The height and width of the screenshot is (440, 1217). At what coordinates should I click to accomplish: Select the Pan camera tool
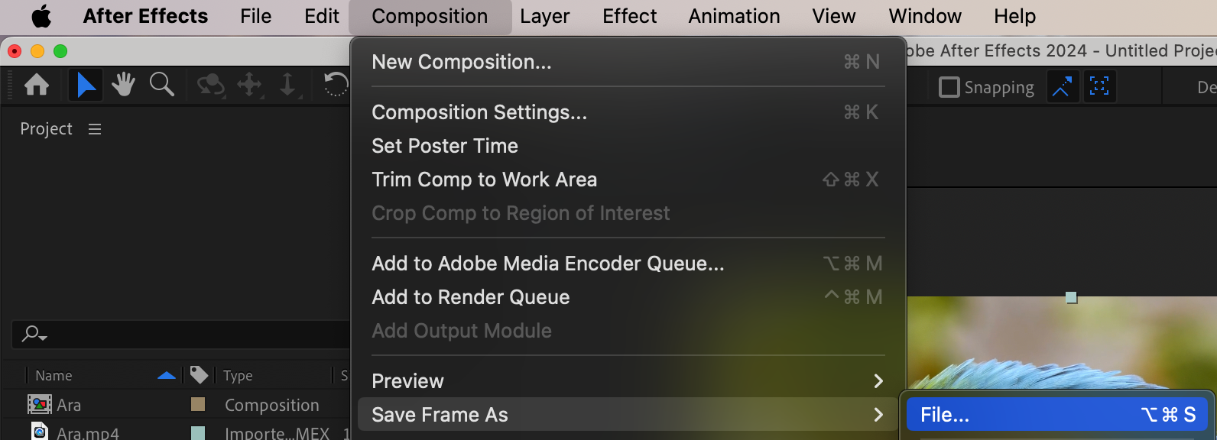tap(249, 85)
